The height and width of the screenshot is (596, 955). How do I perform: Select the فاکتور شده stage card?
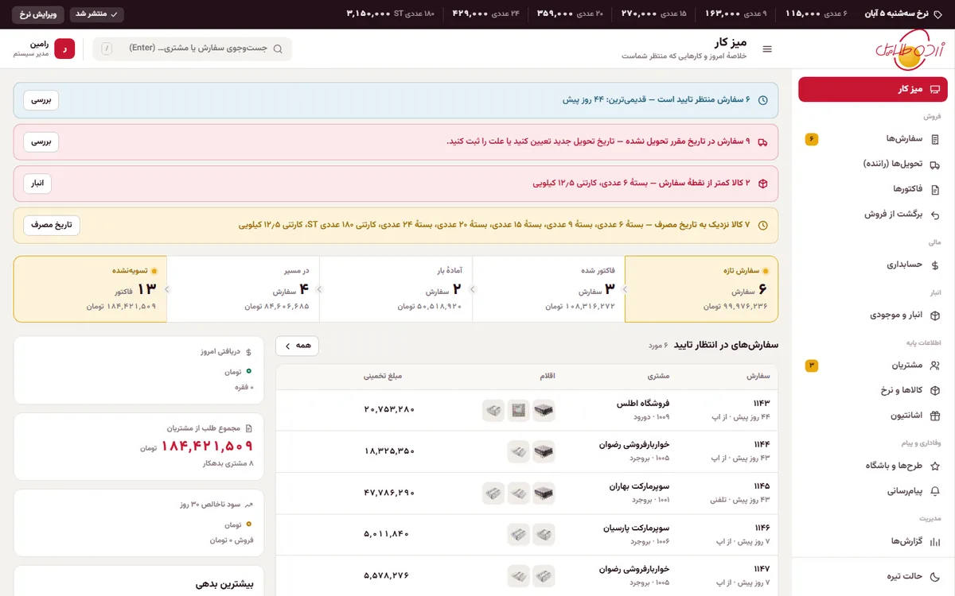pos(548,289)
